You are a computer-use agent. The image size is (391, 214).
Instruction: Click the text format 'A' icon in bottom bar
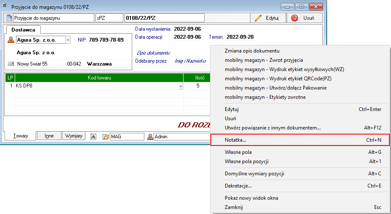(x=93, y=137)
